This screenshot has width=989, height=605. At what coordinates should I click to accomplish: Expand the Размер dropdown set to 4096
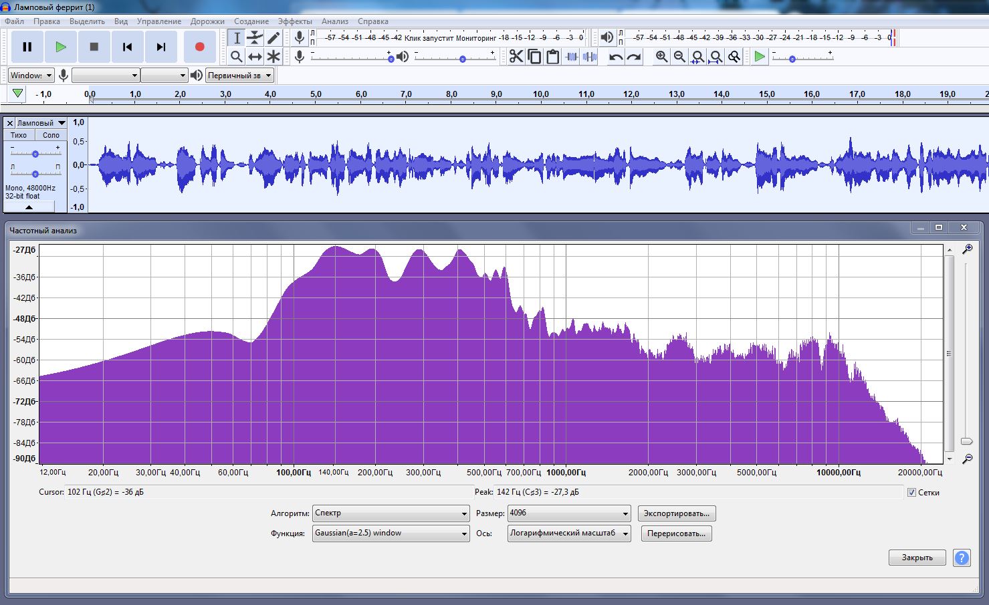coord(568,513)
